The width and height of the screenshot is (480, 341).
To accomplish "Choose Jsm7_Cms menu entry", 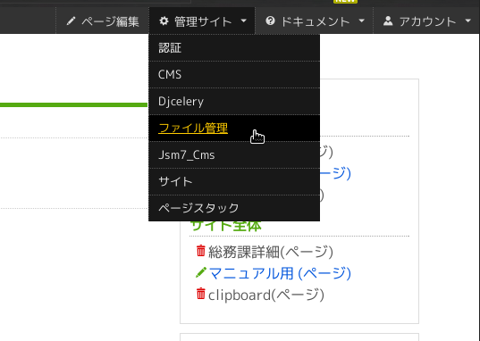I will (x=234, y=154).
